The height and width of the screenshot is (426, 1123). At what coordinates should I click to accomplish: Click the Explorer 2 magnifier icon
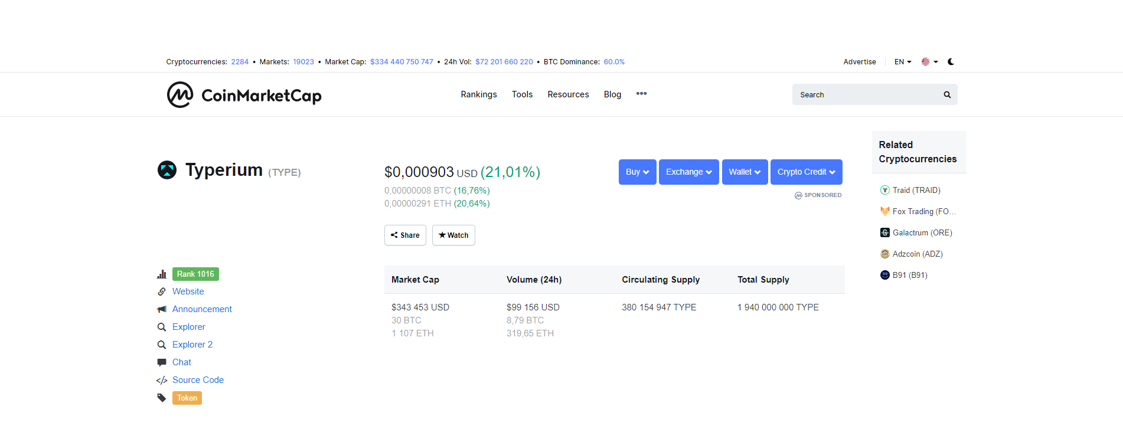point(161,345)
